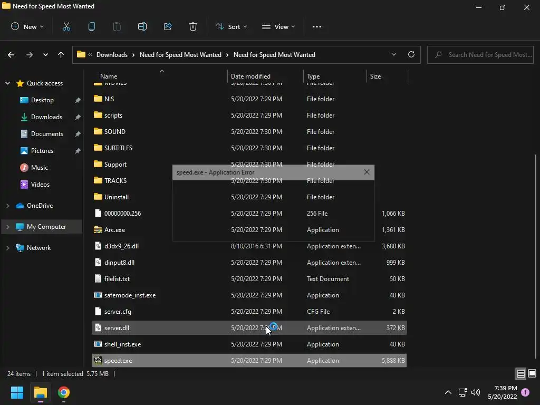Expand the My Computer tree node

(x=7, y=227)
